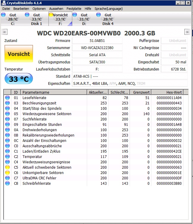Select the Wiederzugewiesene Sektoren parameter name
This screenshot has height=224, width=193.
pyautogui.click(x=47, y=114)
